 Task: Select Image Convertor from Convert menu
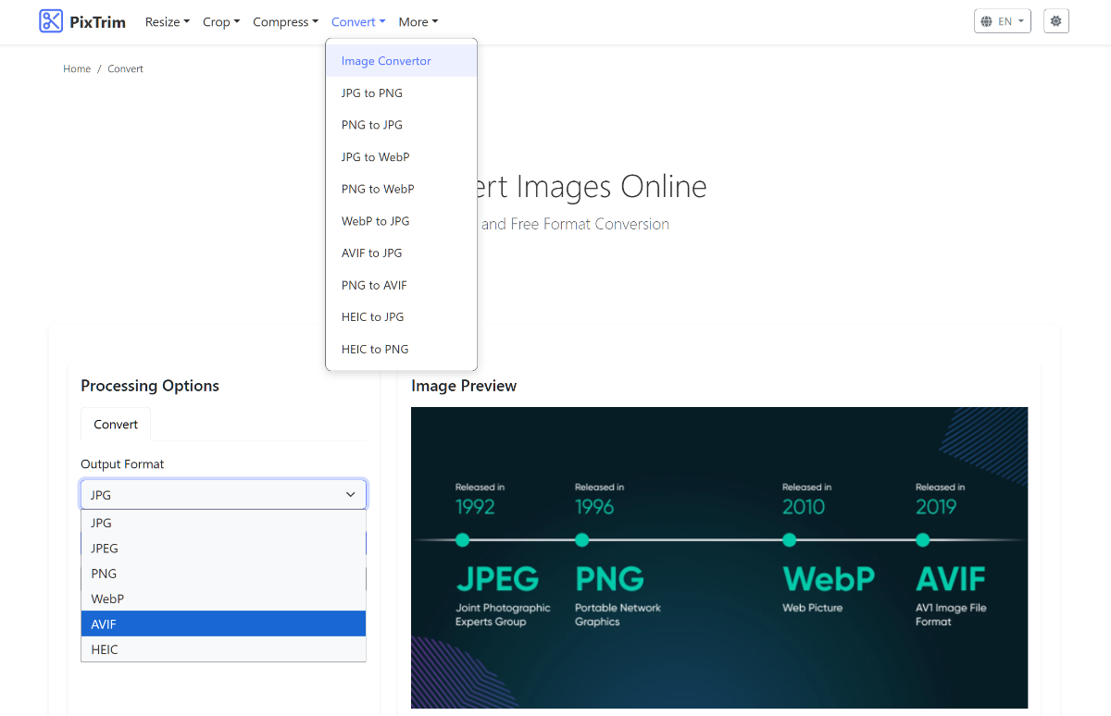pyautogui.click(x=386, y=61)
